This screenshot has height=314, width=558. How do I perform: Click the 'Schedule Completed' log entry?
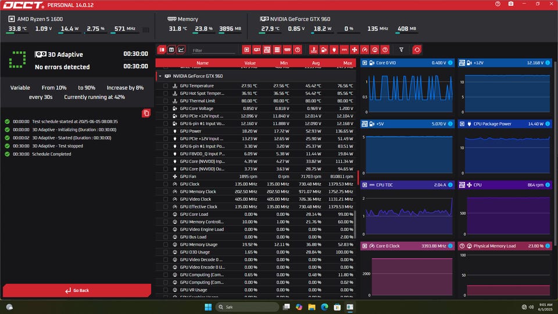[51, 154]
